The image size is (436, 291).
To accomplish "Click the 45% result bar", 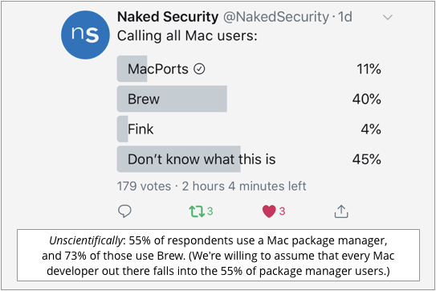I will point(178,159).
